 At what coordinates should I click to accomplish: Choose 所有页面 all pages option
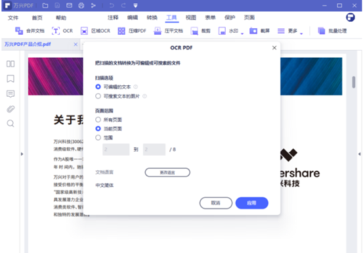pyautogui.click(x=98, y=120)
